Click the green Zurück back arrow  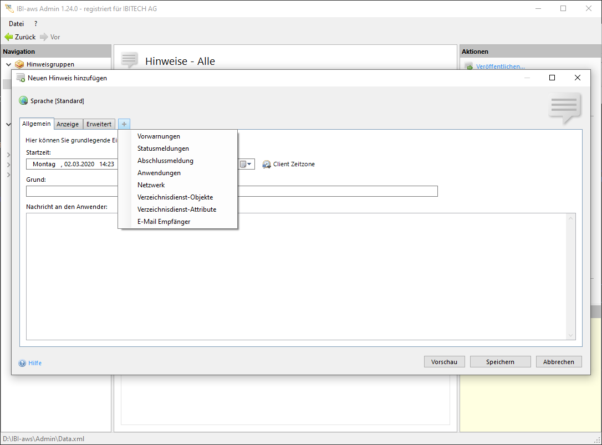[9, 37]
